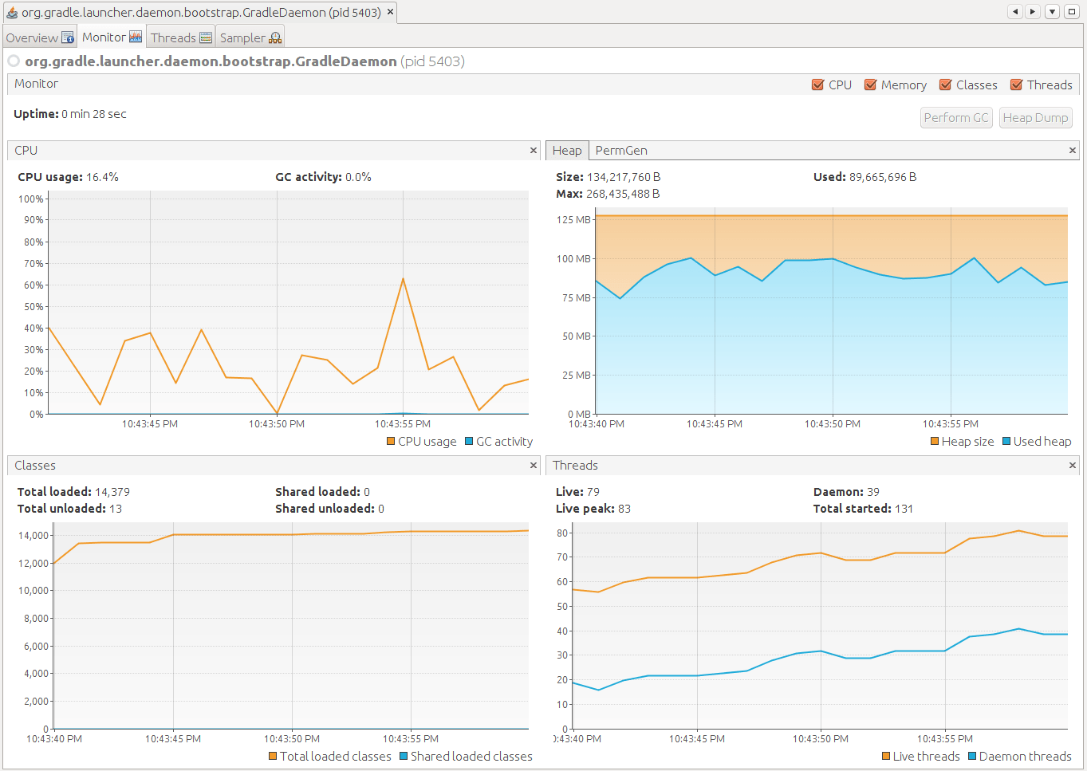Click the left tab-scroll arrow at top right
The width and height of the screenshot is (1087, 771).
click(x=1014, y=11)
